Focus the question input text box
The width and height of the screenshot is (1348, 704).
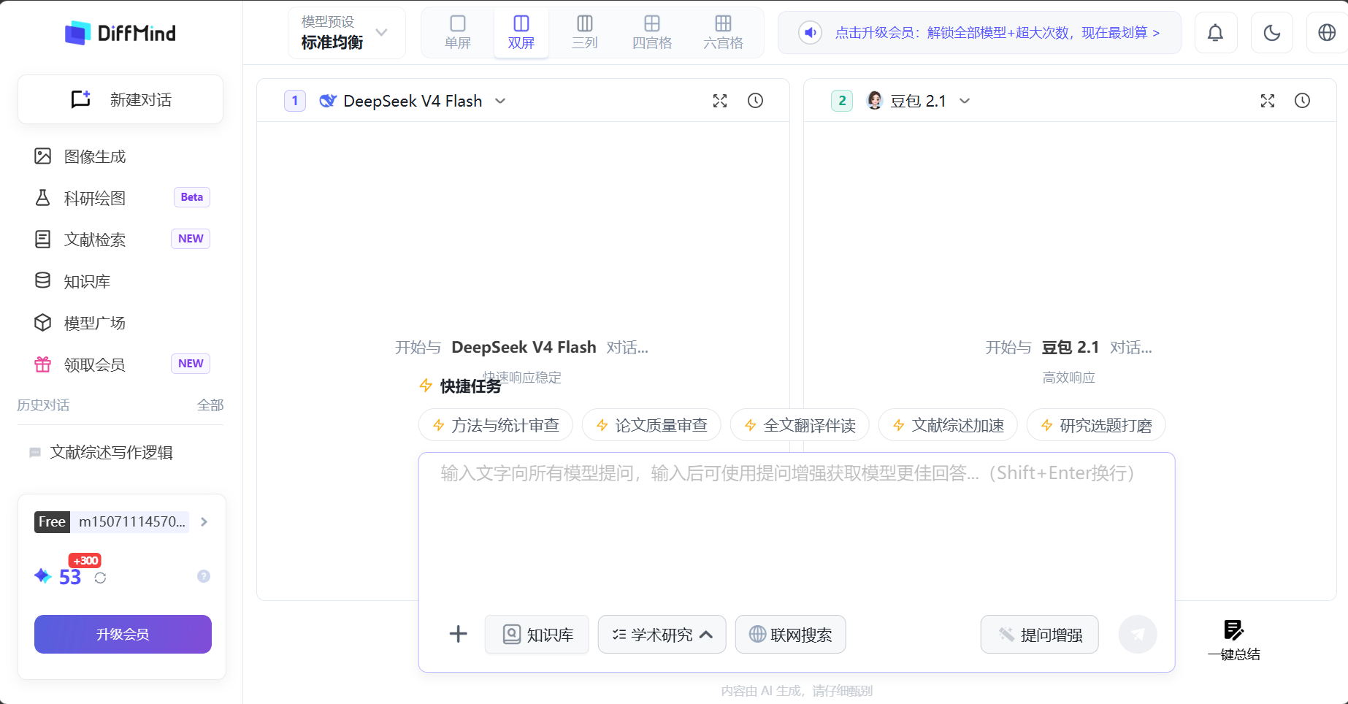coord(796,529)
